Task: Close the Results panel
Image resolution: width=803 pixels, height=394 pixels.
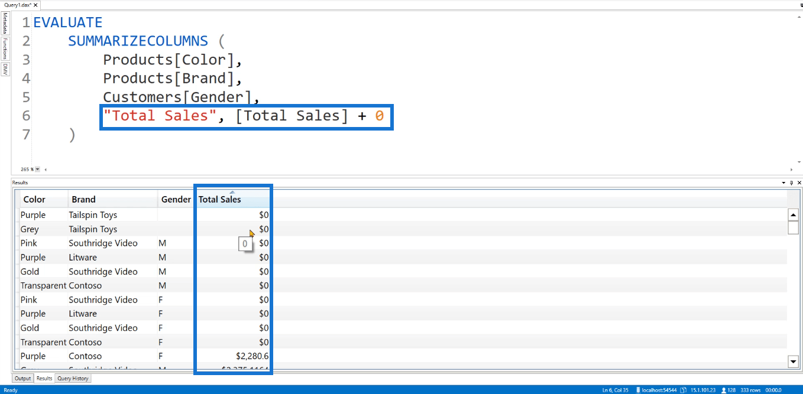Action: coord(799,183)
